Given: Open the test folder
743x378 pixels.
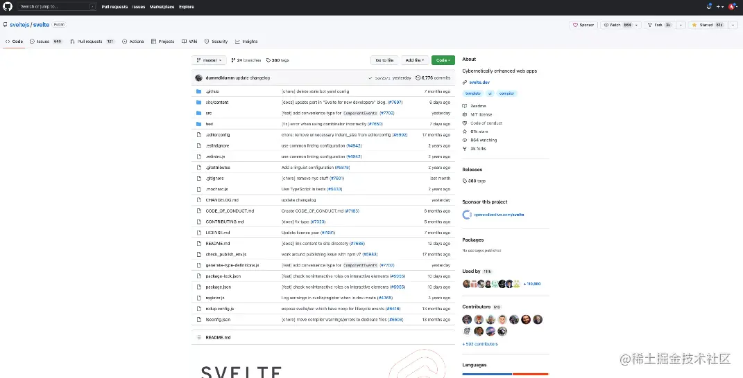Looking at the screenshot, I should [x=210, y=124].
